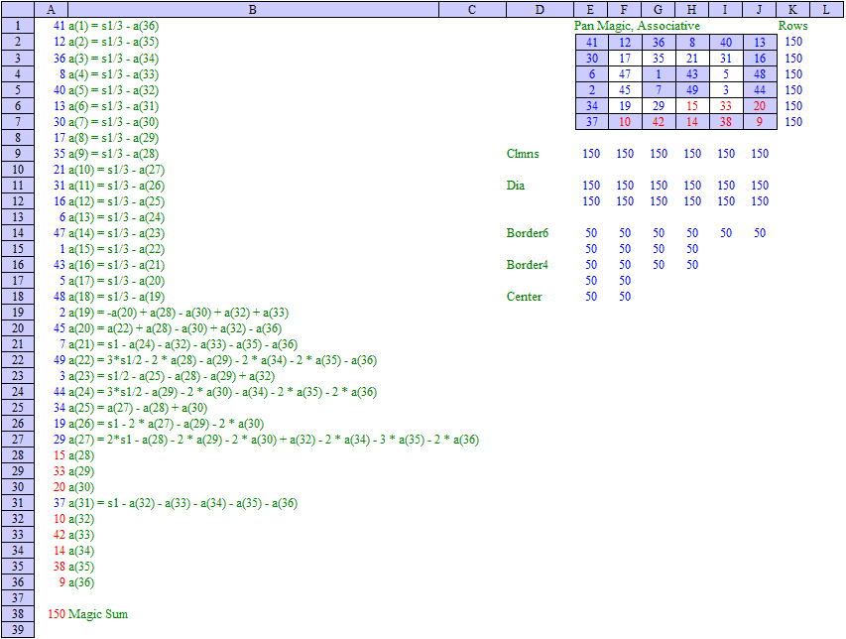The image size is (846, 639).
Task: Click the '150 Magic Sum' cell text
Action: 88,613
